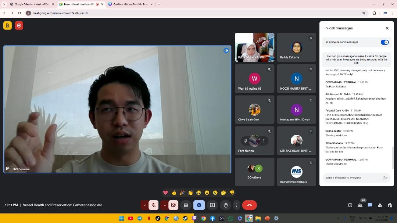Click the "30 others" participants tile
The image size is (397, 223).
tap(254, 172)
